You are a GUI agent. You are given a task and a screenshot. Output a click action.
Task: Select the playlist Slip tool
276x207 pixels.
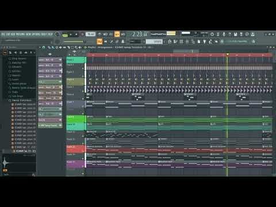point(64,47)
